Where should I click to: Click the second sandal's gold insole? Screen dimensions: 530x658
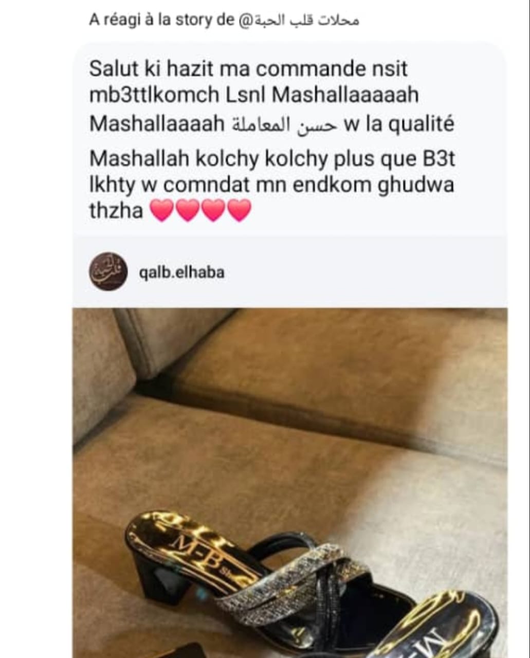tap(441, 625)
